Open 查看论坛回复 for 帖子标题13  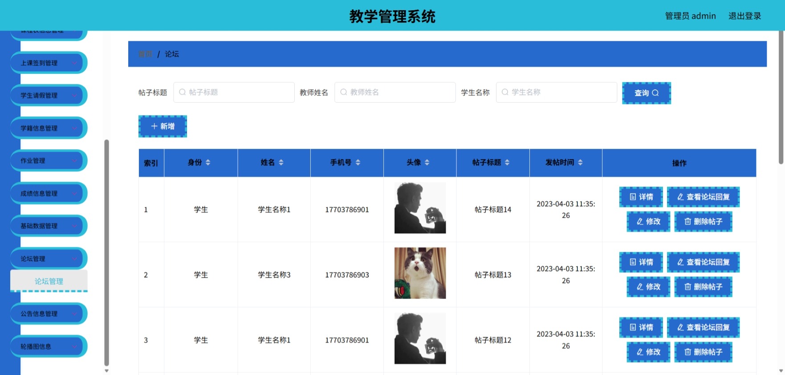703,262
